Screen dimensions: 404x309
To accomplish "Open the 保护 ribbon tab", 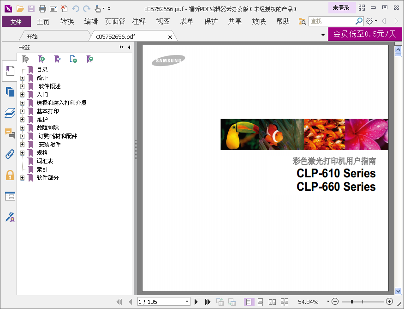I will point(211,21).
